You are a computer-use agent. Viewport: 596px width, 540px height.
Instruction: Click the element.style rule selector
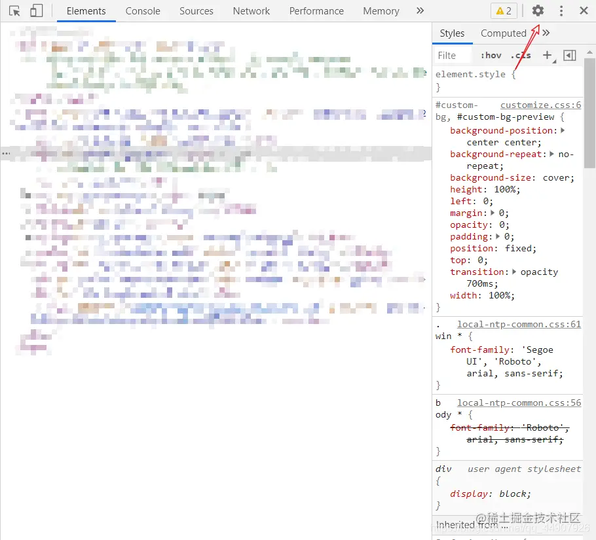(x=470, y=75)
